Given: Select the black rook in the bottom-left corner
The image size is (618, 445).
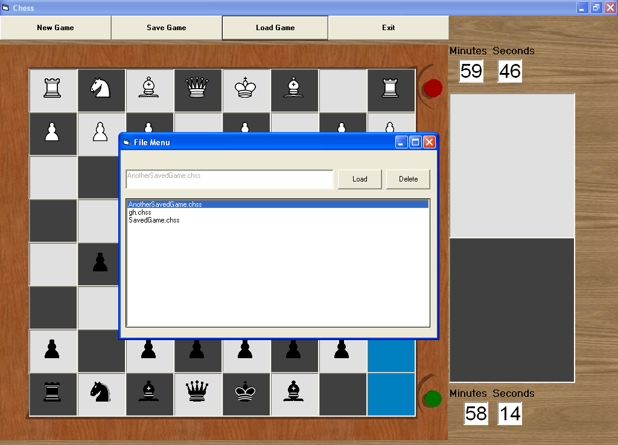Looking at the screenshot, I should click(x=53, y=393).
